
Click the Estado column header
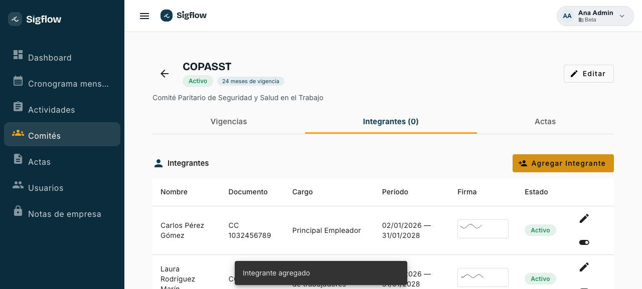pyautogui.click(x=536, y=192)
